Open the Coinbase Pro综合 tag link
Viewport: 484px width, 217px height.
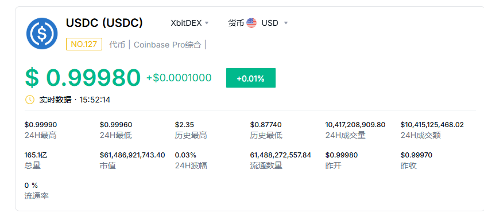pos(167,45)
